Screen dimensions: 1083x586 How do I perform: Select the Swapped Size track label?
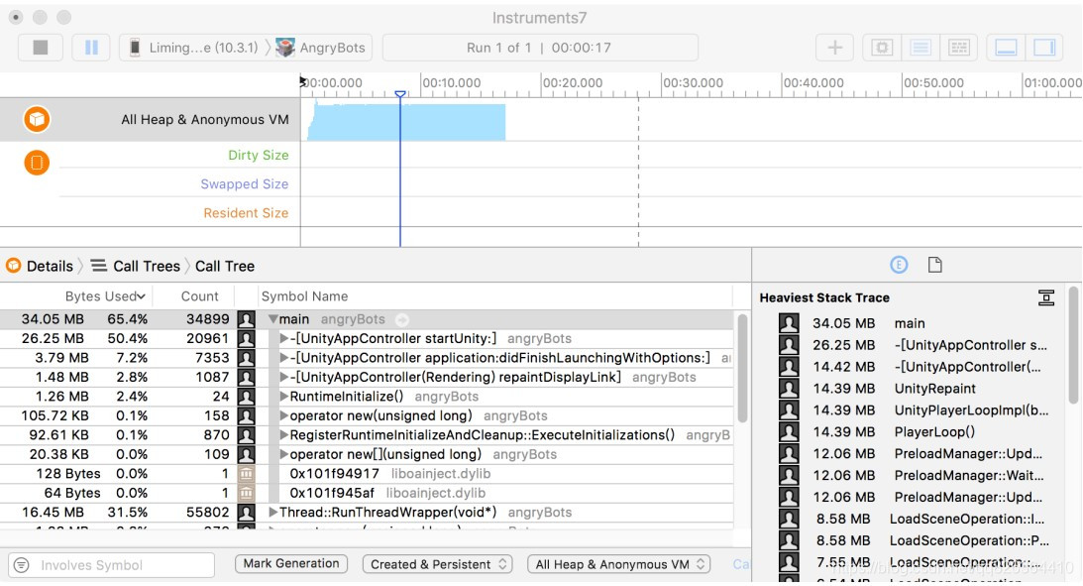(x=245, y=184)
